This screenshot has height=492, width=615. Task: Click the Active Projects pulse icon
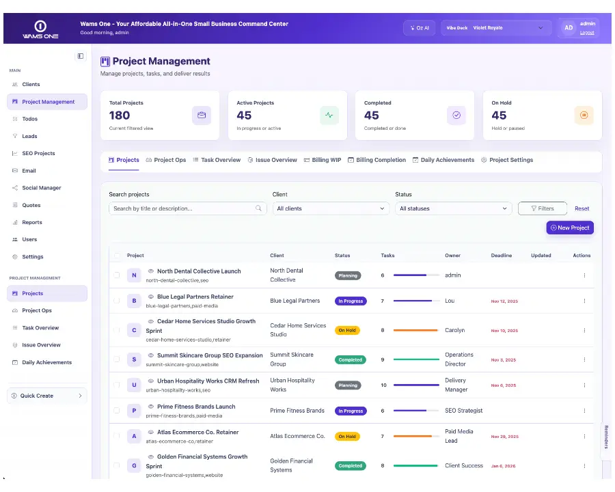329,115
